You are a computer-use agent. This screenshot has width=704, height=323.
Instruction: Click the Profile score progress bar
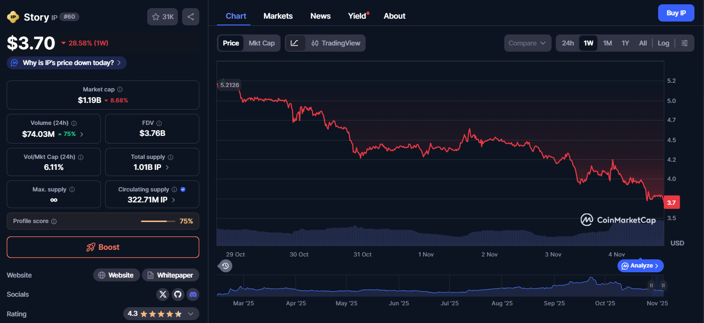click(158, 221)
